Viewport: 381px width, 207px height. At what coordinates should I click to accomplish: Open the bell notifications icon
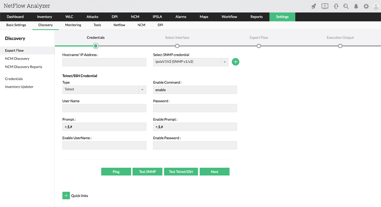356,6
